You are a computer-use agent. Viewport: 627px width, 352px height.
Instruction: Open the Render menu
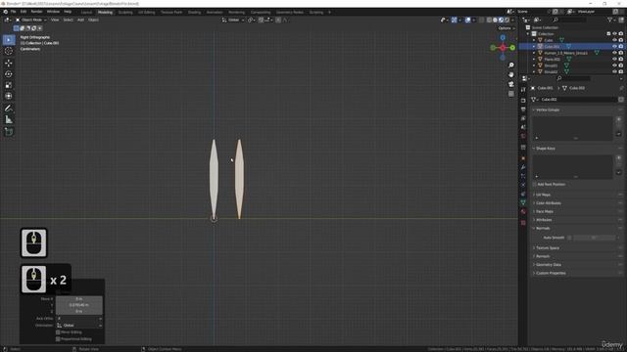36,12
